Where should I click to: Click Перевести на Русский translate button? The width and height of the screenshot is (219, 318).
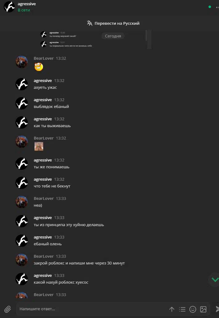(113, 23)
